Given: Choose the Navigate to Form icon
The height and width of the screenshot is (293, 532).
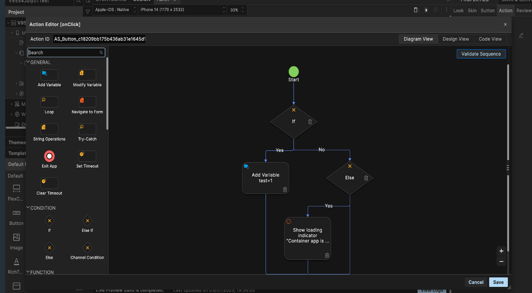Looking at the screenshot, I should (87, 102).
